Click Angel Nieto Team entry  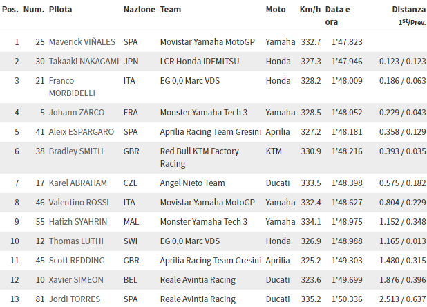point(191,183)
